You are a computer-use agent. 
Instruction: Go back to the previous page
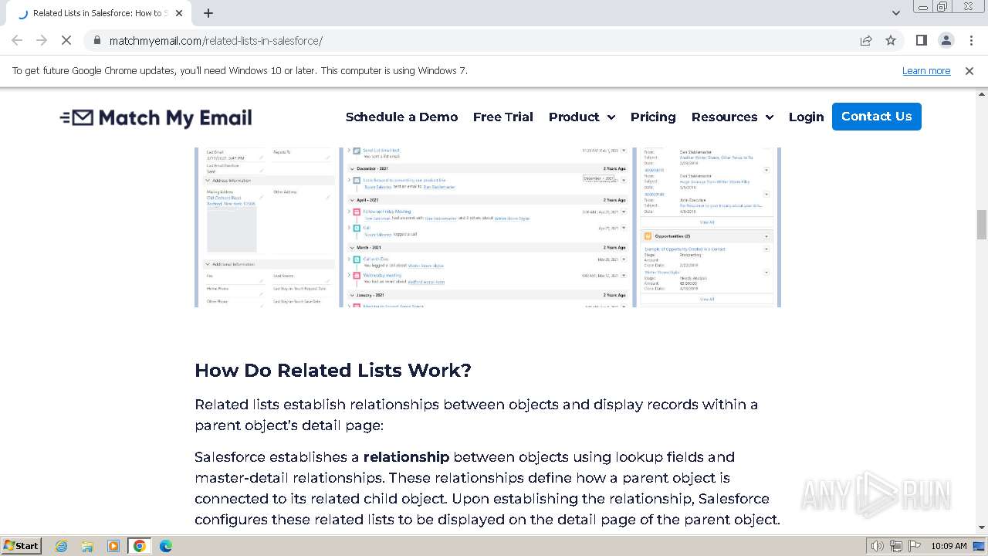point(17,40)
